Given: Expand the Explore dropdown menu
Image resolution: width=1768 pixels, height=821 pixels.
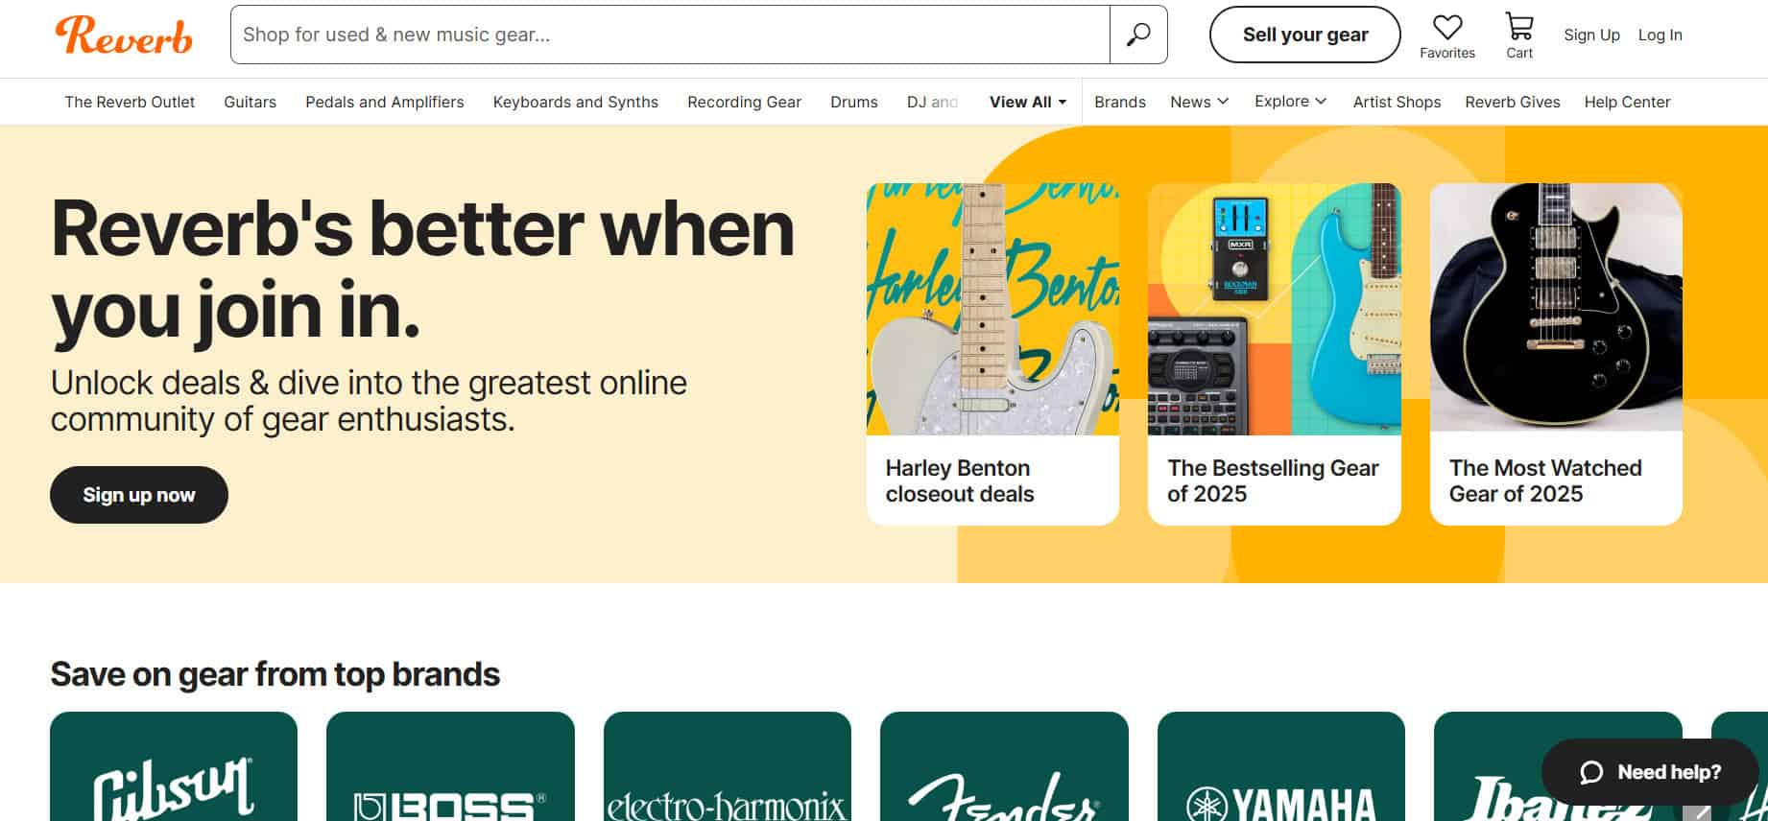Looking at the screenshot, I should 1290,102.
